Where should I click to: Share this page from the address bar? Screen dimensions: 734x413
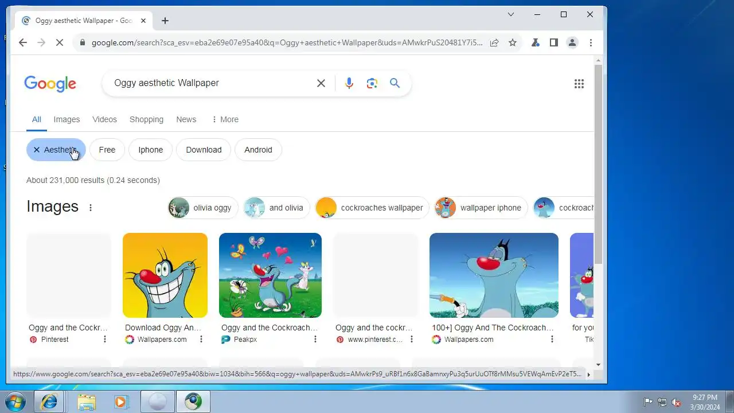pos(494,42)
